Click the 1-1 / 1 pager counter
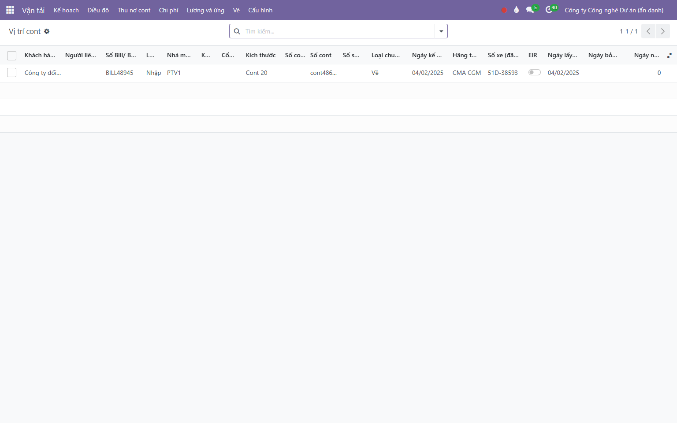This screenshot has height=423, width=677. pyautogui.click(x=629, y=31)
